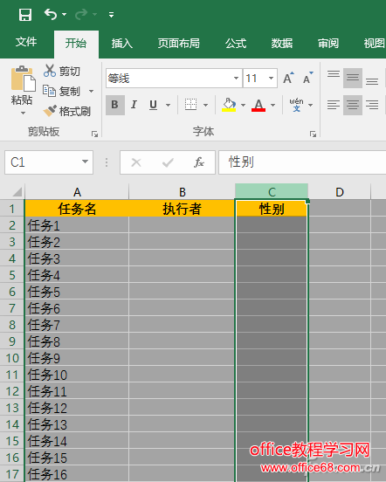Select the cell 任务5
386x482 pixels.
(x=77, y=292)
